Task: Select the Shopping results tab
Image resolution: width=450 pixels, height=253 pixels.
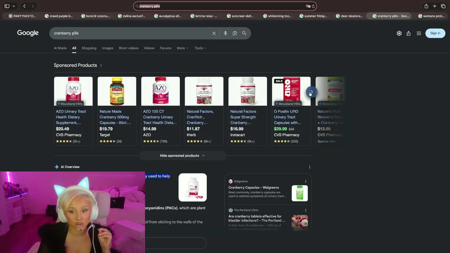Action: 89,48
